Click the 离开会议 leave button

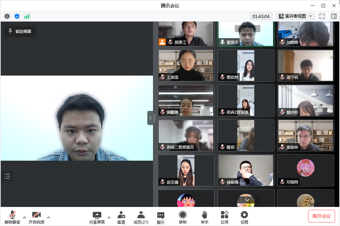pyautogui.click(x=322, y=216)
